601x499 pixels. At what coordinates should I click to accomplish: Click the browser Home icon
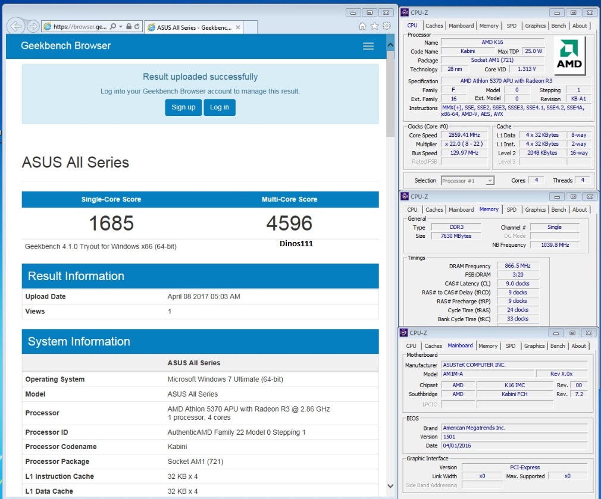pyautogui.click(x=362, y=26)
